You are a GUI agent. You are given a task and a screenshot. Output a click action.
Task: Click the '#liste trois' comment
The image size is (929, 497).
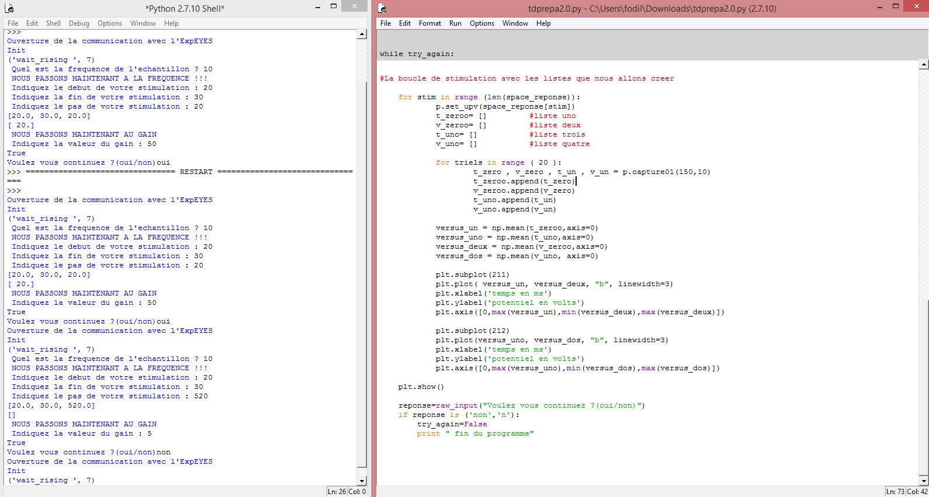[557, 134]
